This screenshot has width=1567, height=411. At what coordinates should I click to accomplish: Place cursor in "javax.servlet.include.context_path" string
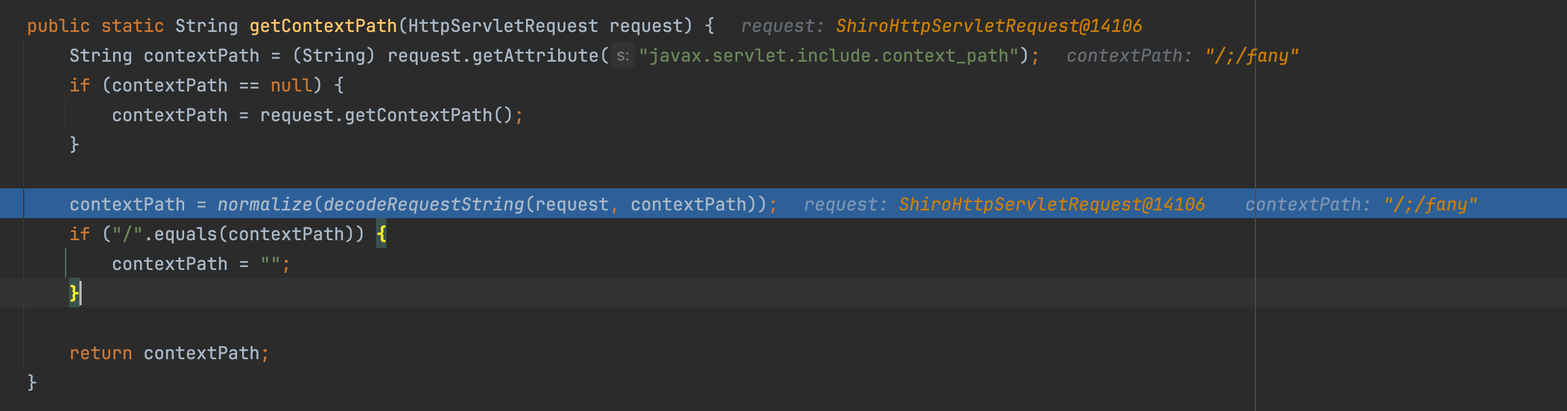point(828,56)
